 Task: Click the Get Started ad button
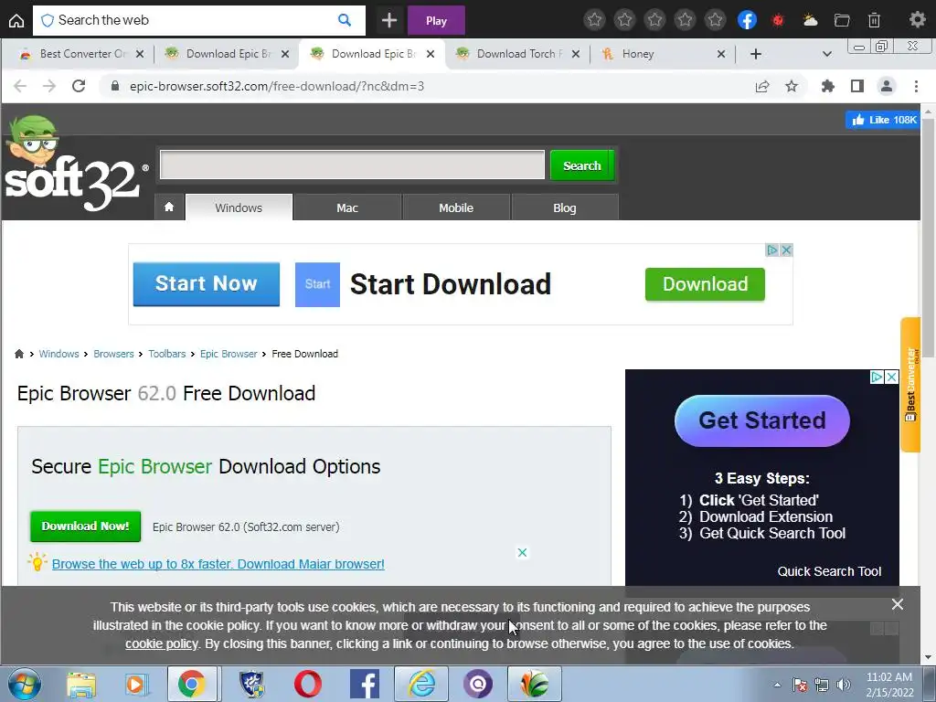click(x=762, y=420)
